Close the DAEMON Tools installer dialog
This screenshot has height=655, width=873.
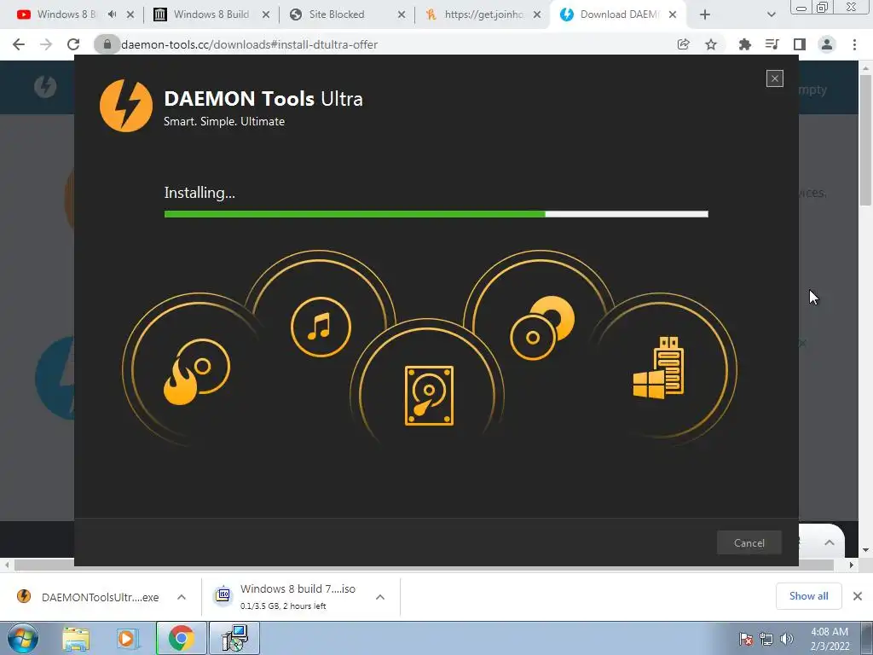[x=774, y=78]
